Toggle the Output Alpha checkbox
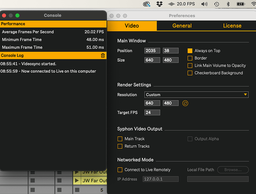This screenshot has height=194, width=256. click(190, 139)
